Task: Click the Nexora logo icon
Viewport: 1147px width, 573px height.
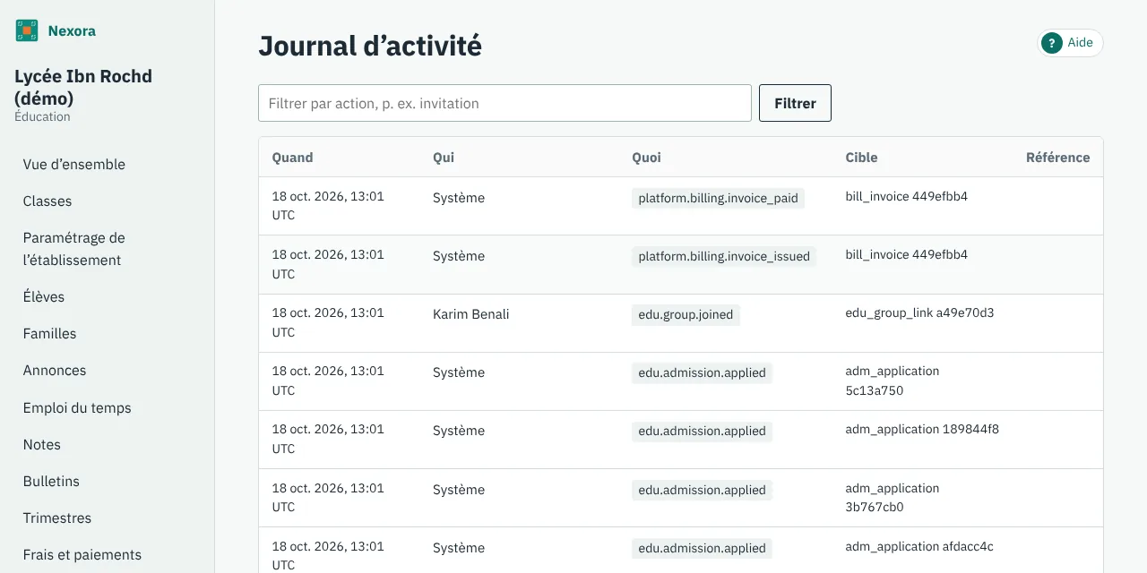Action: tap(27, 30)
